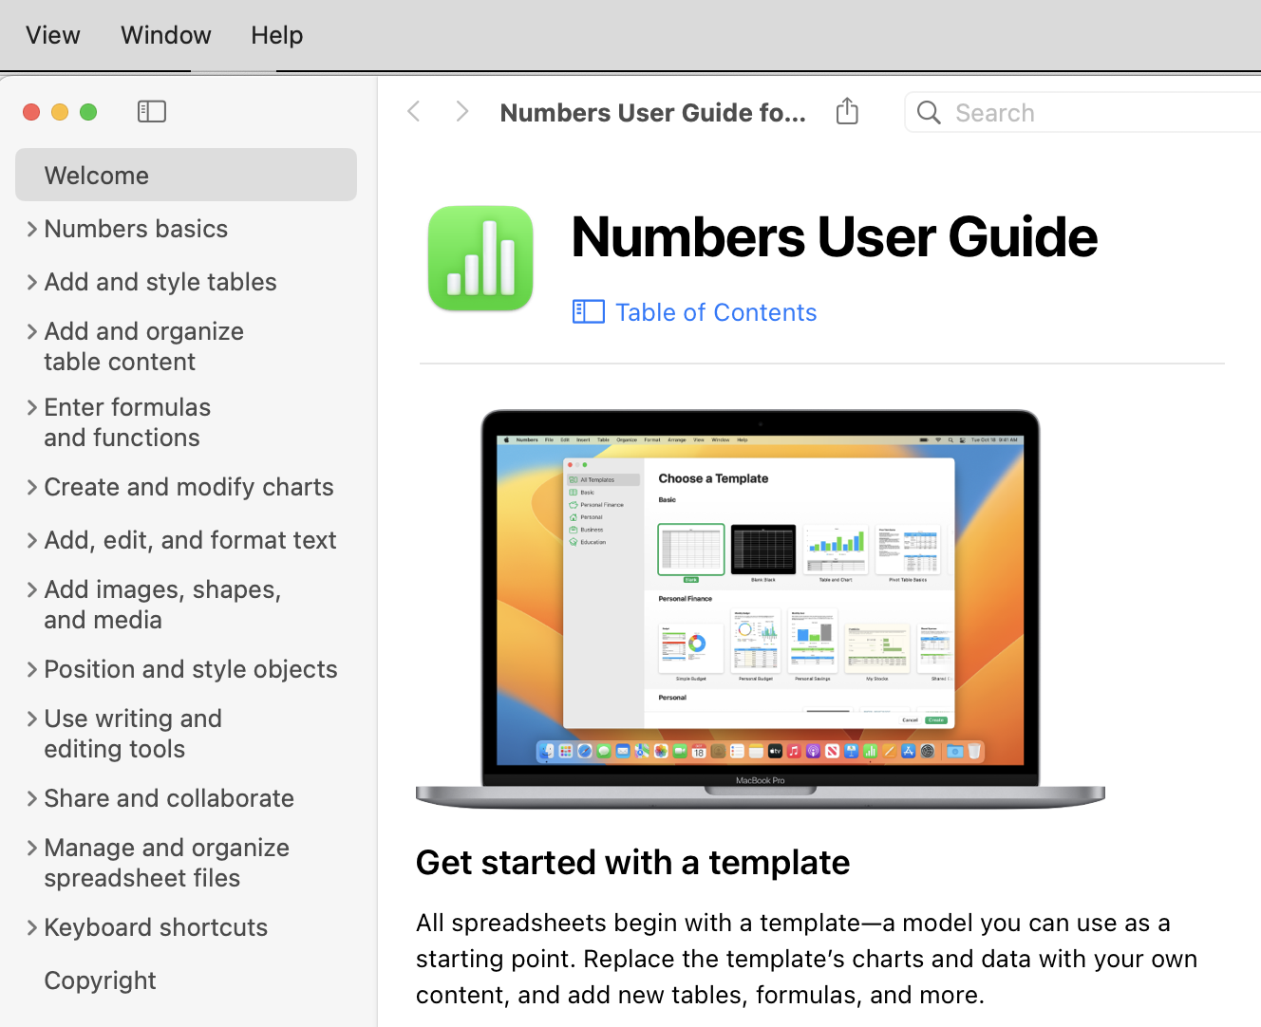Select the Add and style tables topic
The height and width of the screenshot is (1027, 1261).
tap(160, 282)
